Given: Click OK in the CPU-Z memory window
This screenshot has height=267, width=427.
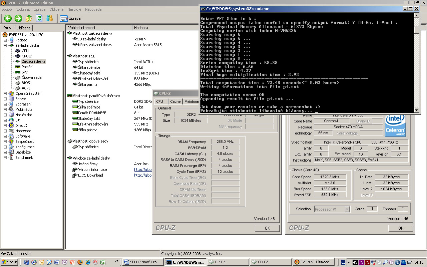Looking at the screenshot, I should click(267, 228).
